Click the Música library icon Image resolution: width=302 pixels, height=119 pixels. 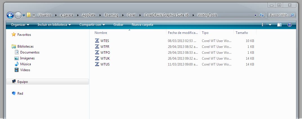[17, 64]
